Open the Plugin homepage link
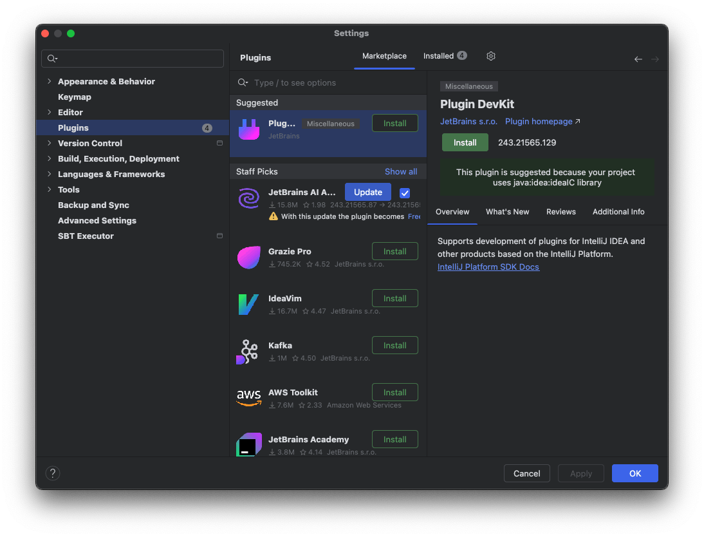Screen dimensions: 704x537 pos(539,121)
